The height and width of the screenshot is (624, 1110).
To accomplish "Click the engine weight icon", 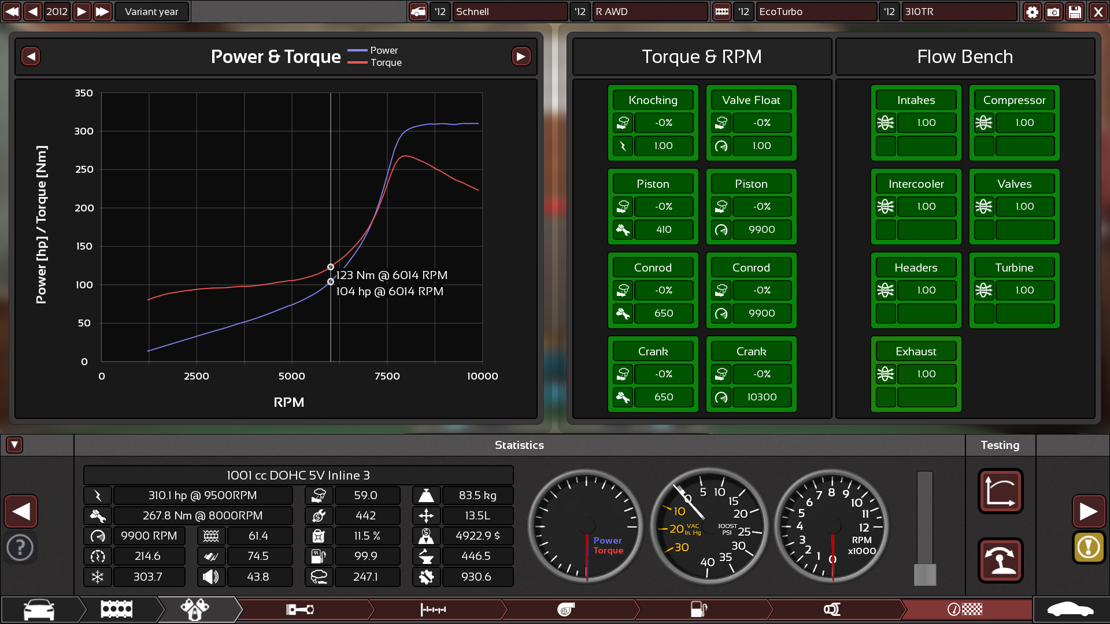I will pos(426,495).
